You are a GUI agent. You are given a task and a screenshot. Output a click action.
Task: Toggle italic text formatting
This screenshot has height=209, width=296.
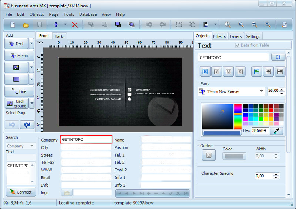(x=217, y=72)
